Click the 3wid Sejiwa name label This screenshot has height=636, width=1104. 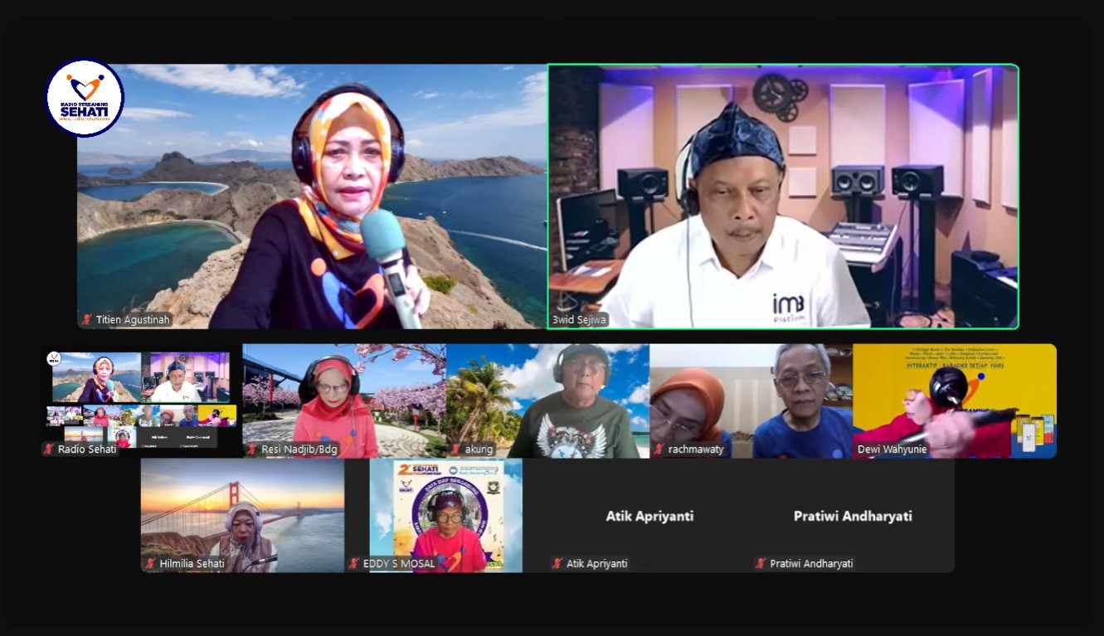point(580,320)
